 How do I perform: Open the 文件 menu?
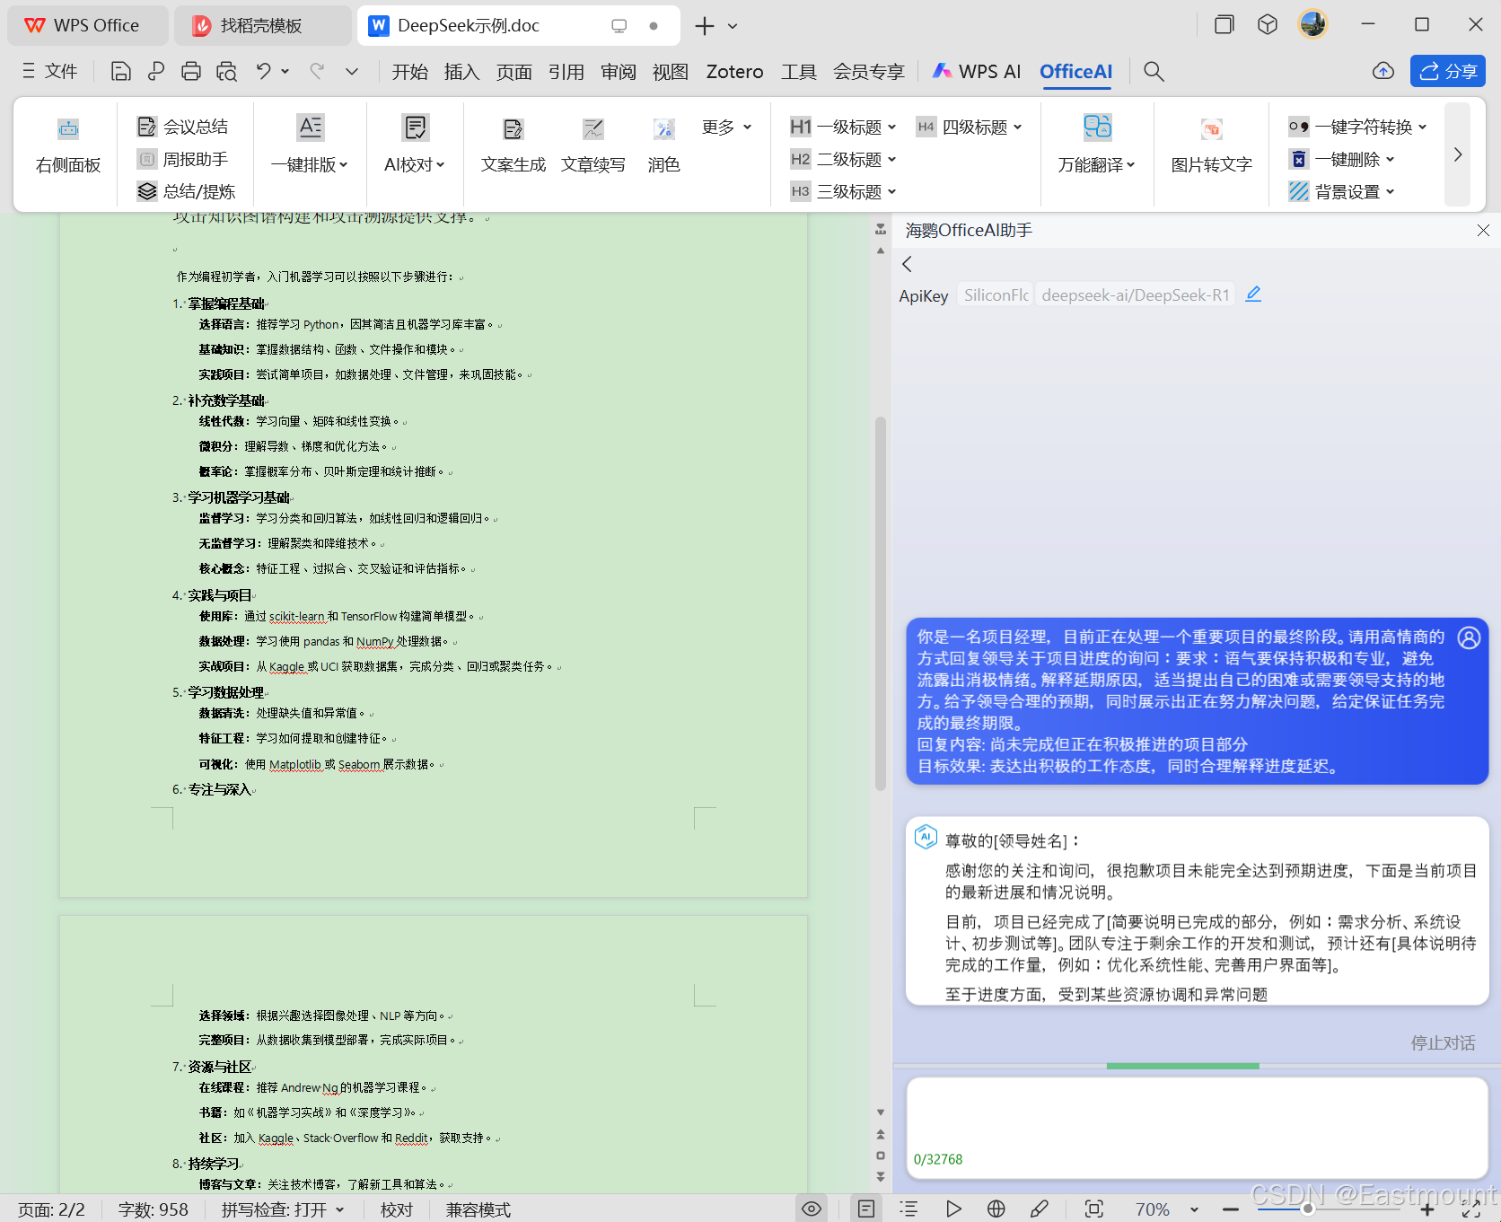[50, 72]
